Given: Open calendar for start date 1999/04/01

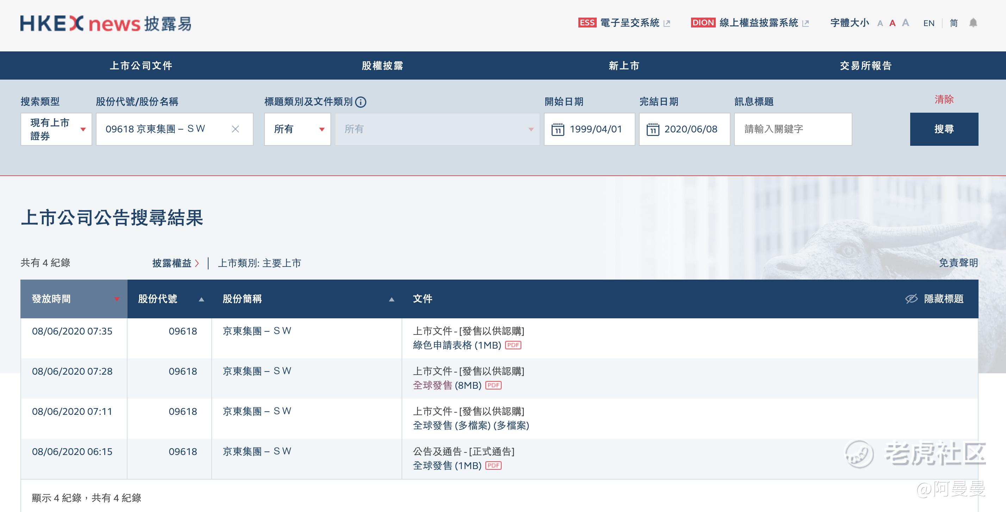Looking at the screenshot, I should click(558, 129).
